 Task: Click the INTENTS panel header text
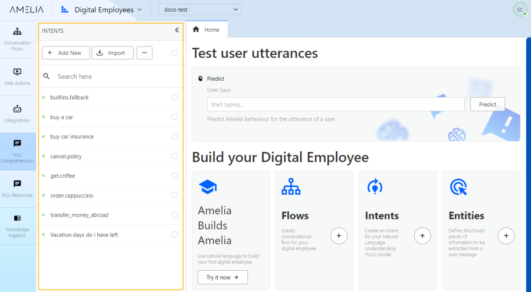coord(53,31)
